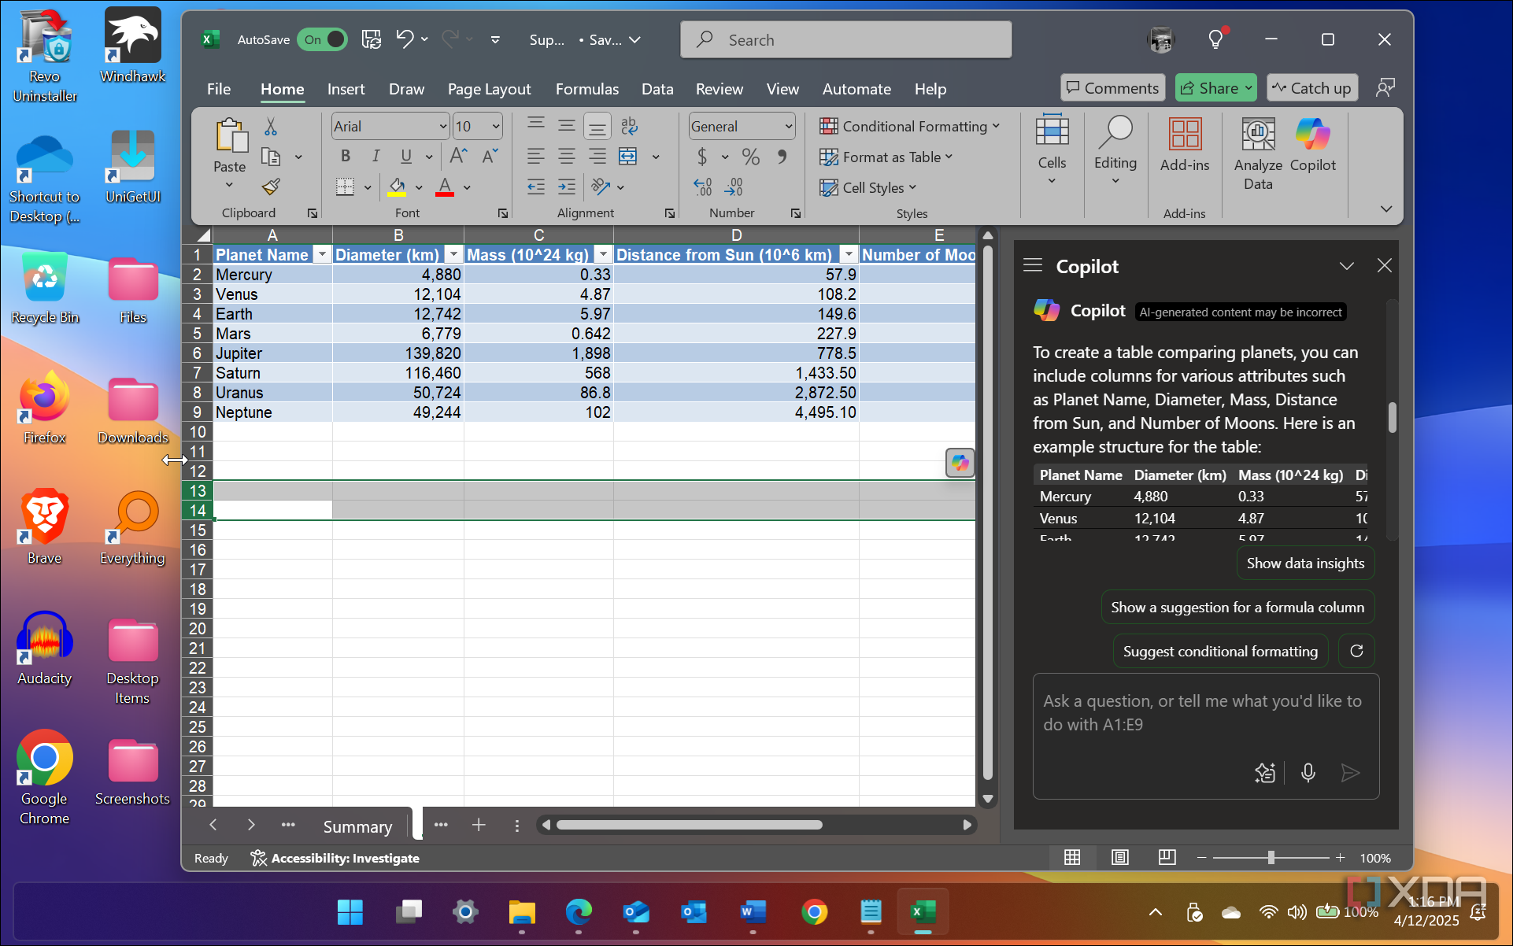Click the Increase Decimal icon
Screen dimensions: 1513x946
point(702,187)
